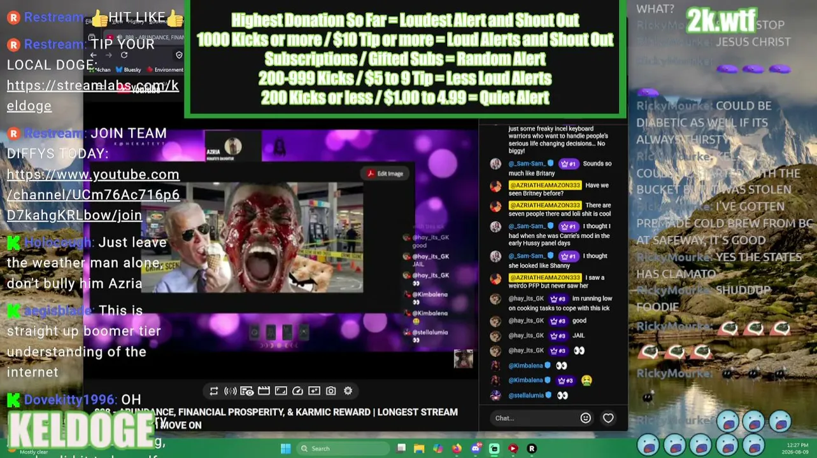Open the emoji picker in chat box
The image size is (817, 458).
coord(585,418)
